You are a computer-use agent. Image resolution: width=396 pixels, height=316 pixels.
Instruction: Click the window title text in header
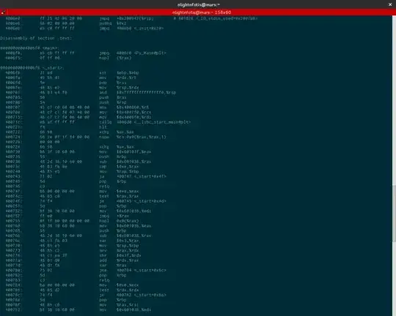(x=198, y=4)
